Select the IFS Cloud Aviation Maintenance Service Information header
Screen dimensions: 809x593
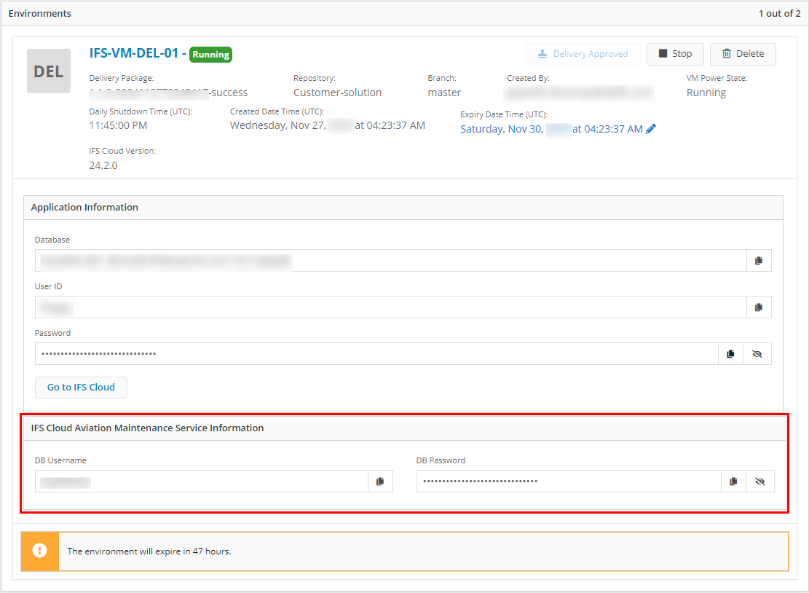147,428
